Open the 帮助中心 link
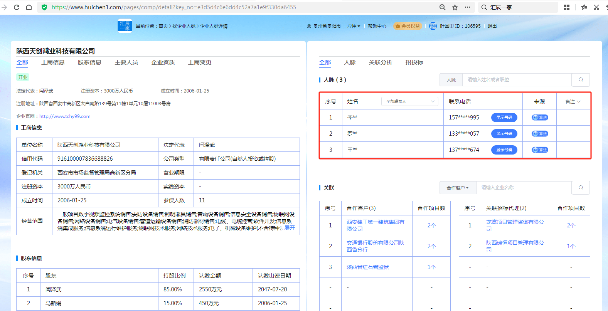The height and width of the screenshot is (311, 608). (377, 26)
